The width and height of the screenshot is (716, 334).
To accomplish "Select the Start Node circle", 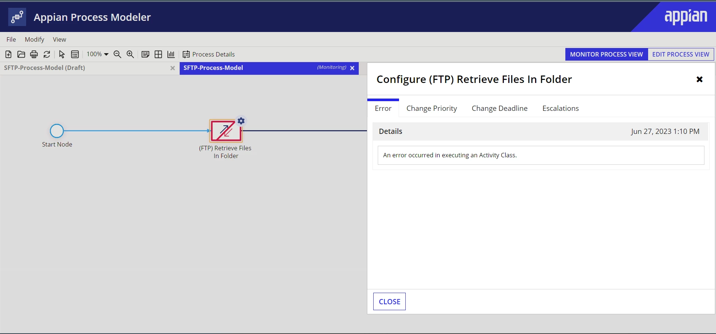I will coord(57,131).
